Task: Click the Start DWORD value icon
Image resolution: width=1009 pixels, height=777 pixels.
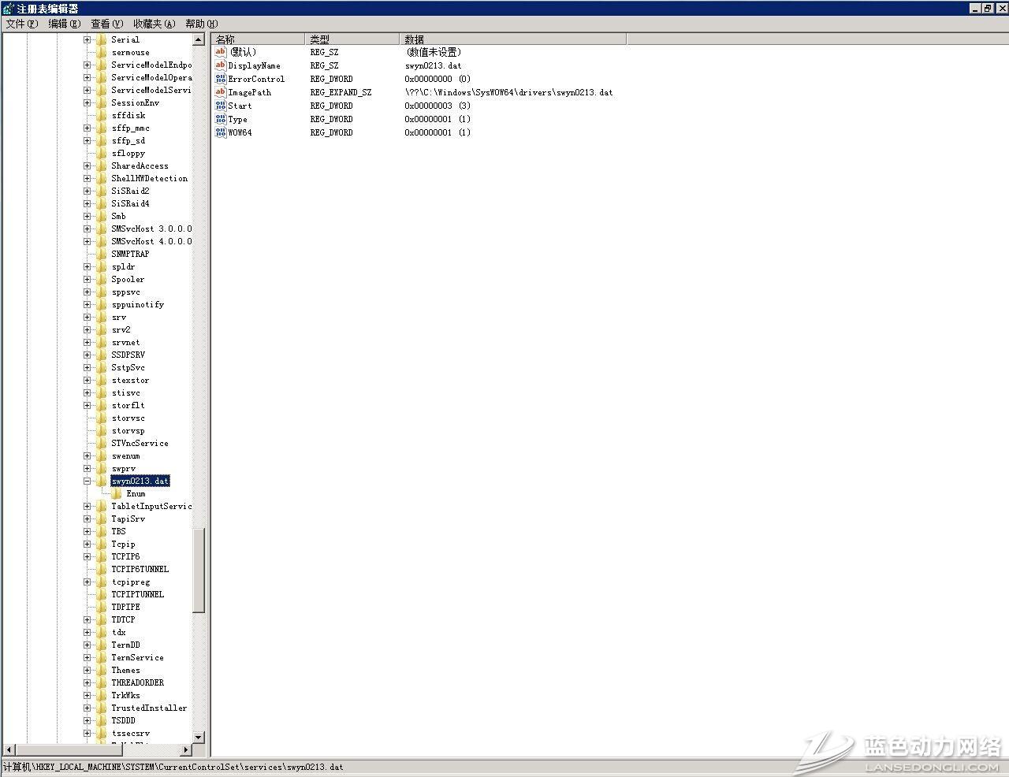Action: (x=221, y=106)
